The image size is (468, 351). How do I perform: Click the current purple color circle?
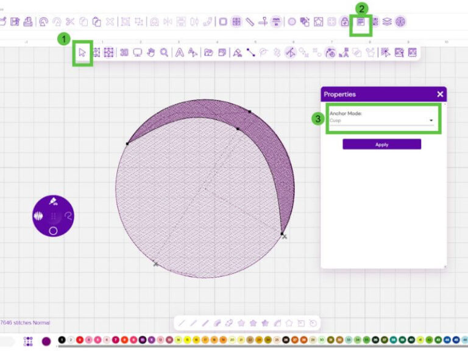click(x=46, y=341)
